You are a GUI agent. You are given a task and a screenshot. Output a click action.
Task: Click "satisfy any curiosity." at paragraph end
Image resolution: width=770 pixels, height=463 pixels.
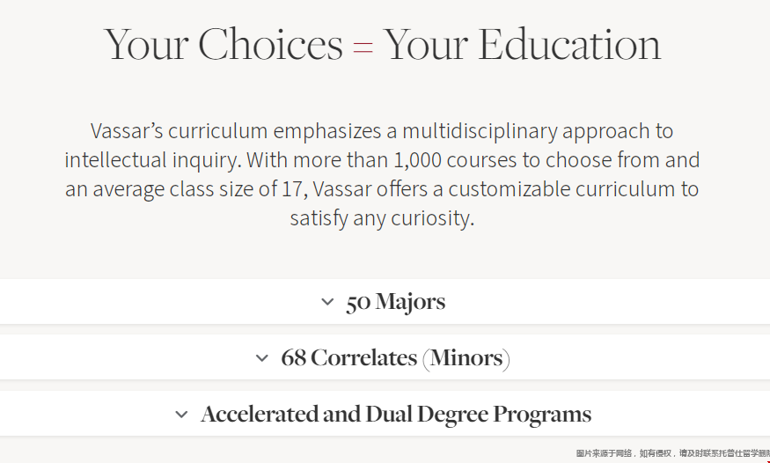[382, 218]
